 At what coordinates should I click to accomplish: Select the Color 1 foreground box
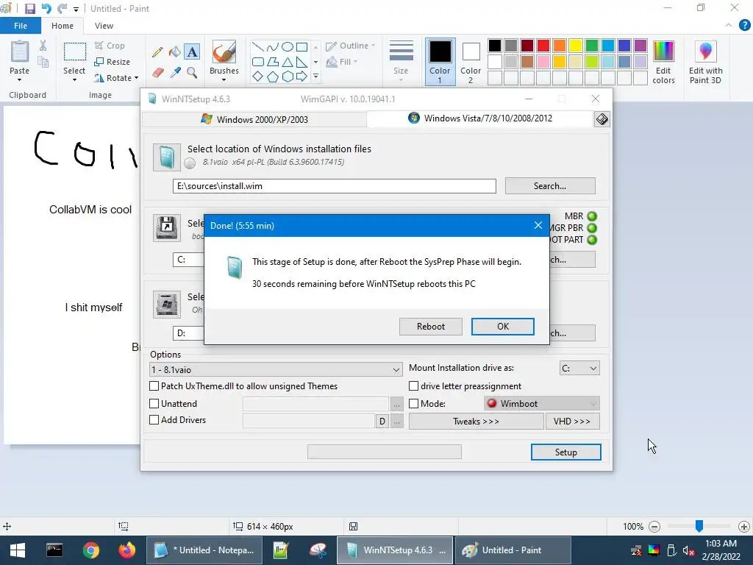tap(440, 62)
